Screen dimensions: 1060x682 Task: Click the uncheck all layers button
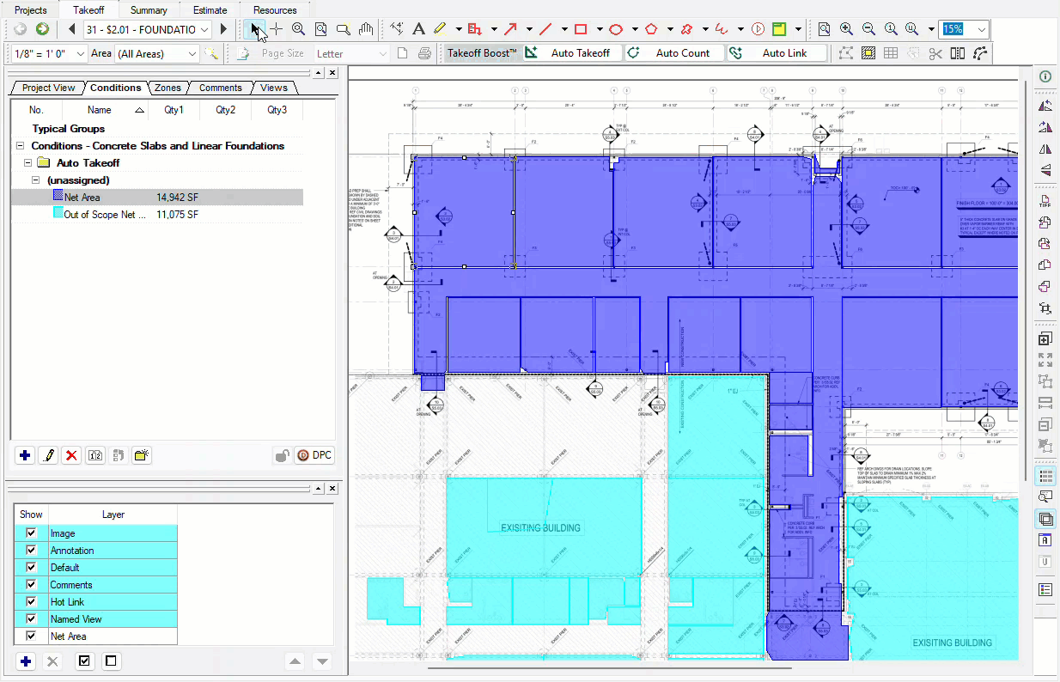click(110, 661)
